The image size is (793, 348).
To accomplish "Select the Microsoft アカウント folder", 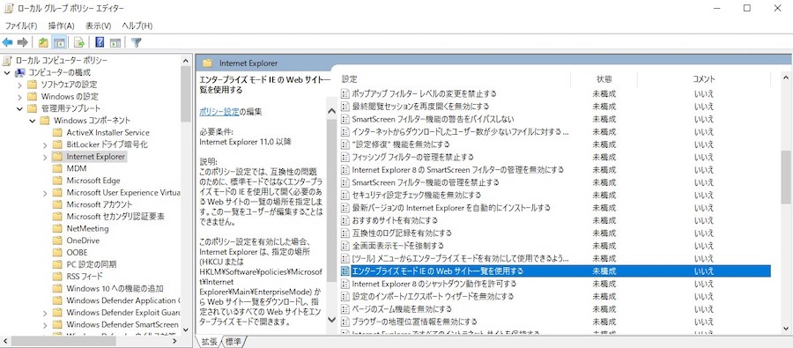I will [99, 204].
